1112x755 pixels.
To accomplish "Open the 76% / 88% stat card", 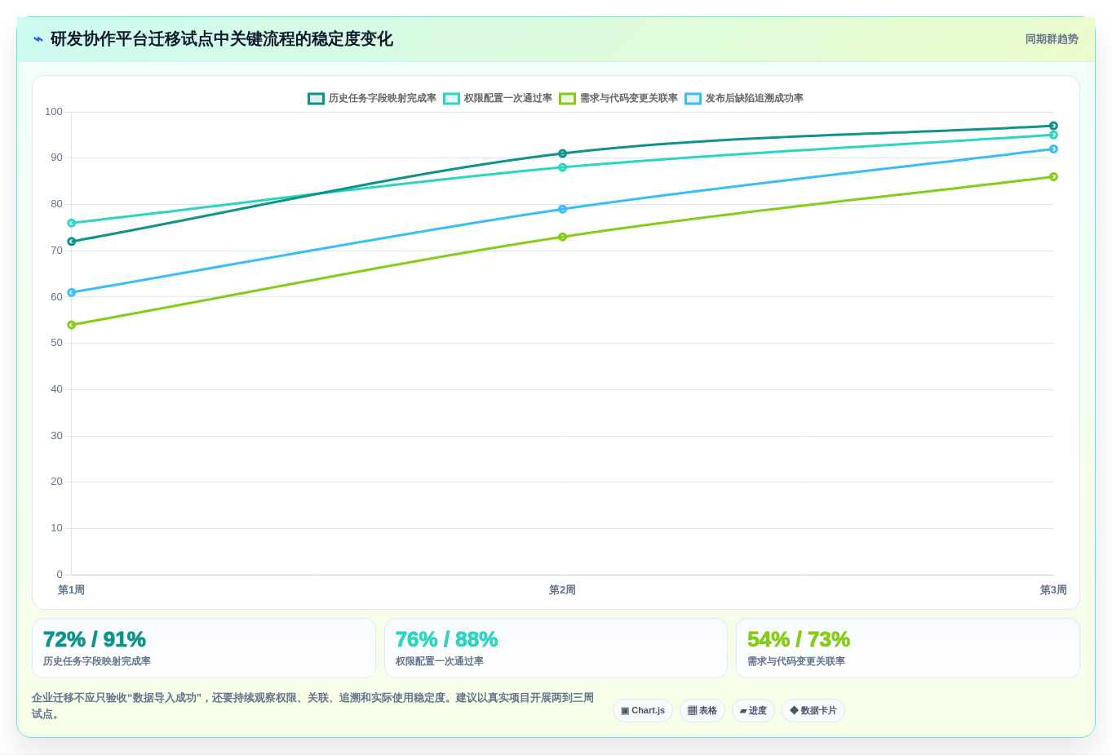I will [556, 648].
